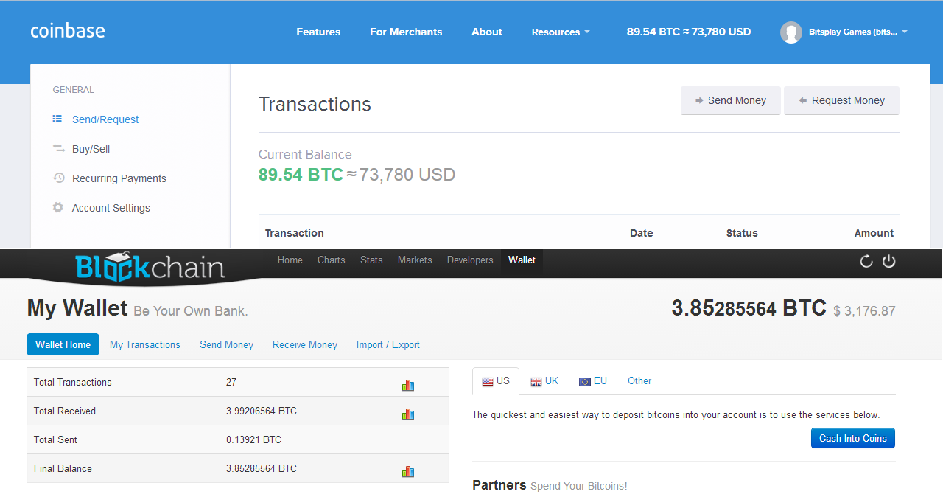Open the Import / Export tab
Image resolution: width=943 pixels, height=497 pixels.
click(388, 344)
